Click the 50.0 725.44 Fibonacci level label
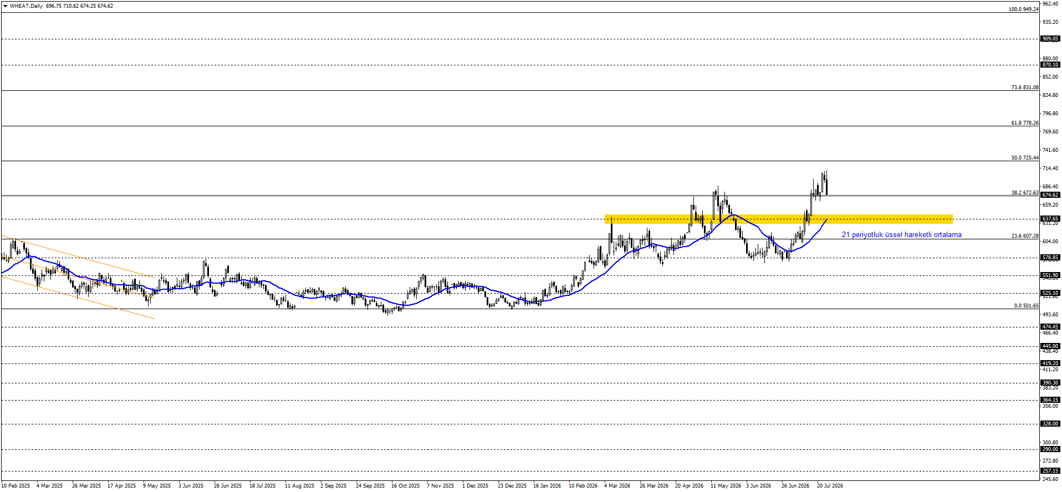Viewport: 1062px width, 492px height. tap(1025, 158)
